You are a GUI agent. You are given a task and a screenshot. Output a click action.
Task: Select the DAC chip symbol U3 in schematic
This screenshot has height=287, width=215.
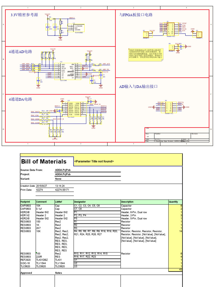click(x=74, y=109)
